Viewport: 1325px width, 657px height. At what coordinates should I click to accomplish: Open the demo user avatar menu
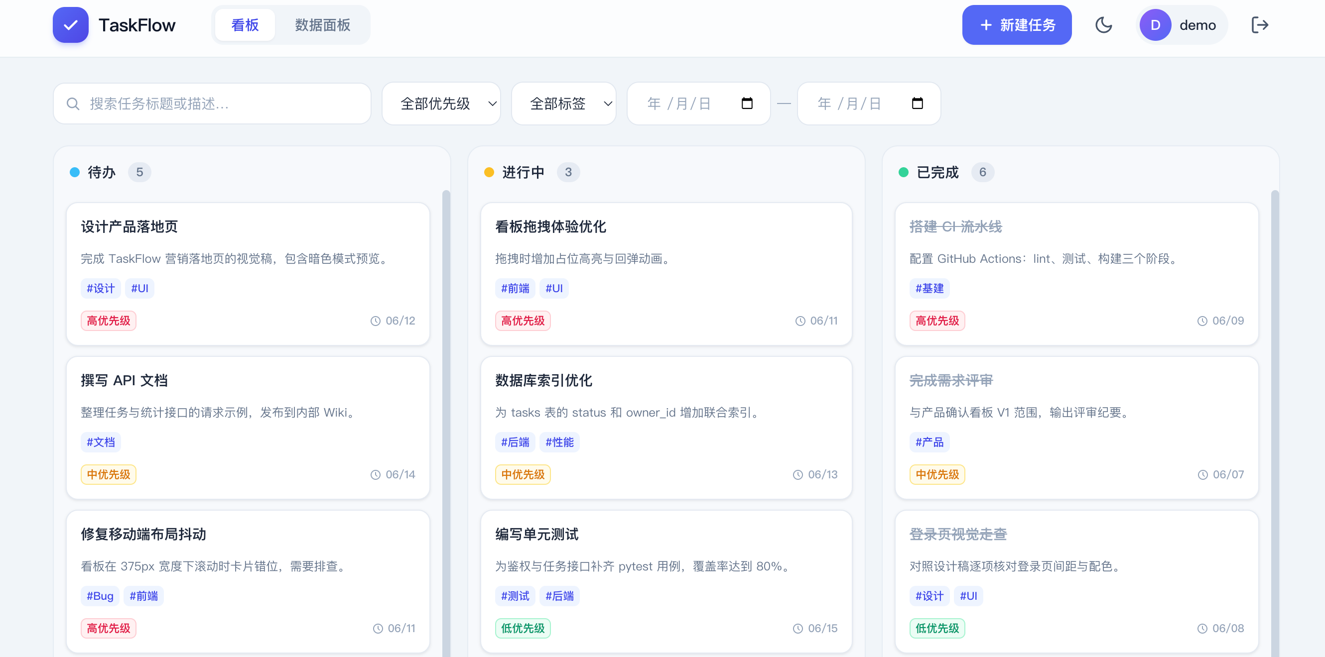click(x=1181, y=25)
